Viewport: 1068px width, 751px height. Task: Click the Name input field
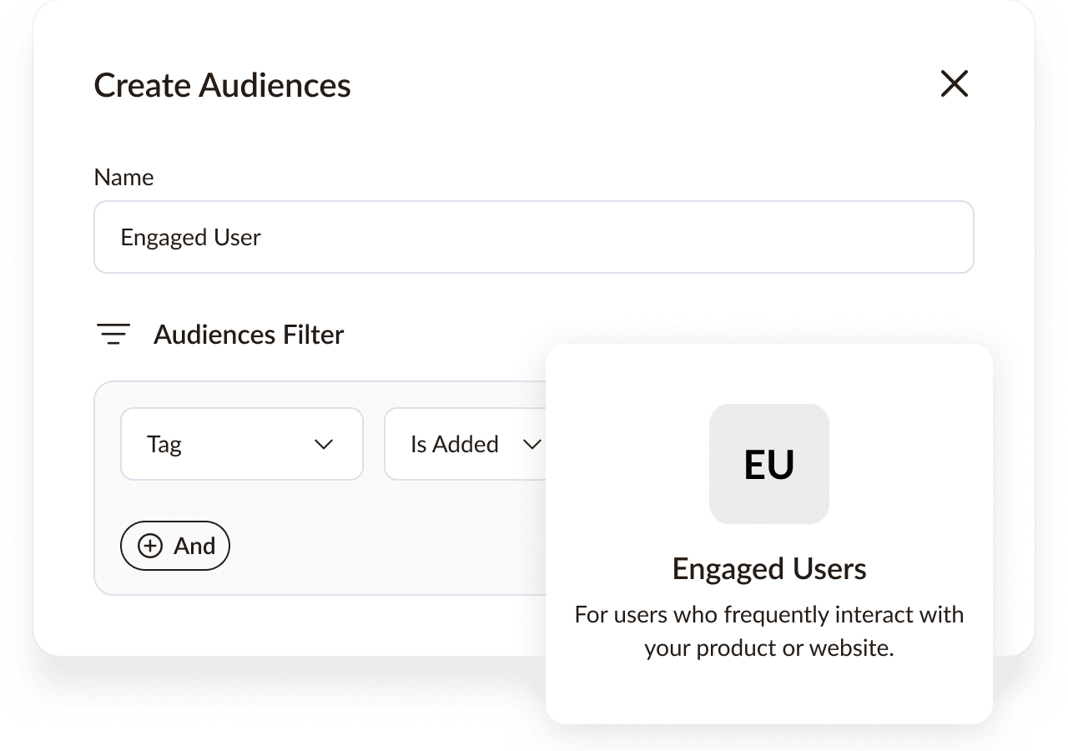click(534, 237)
